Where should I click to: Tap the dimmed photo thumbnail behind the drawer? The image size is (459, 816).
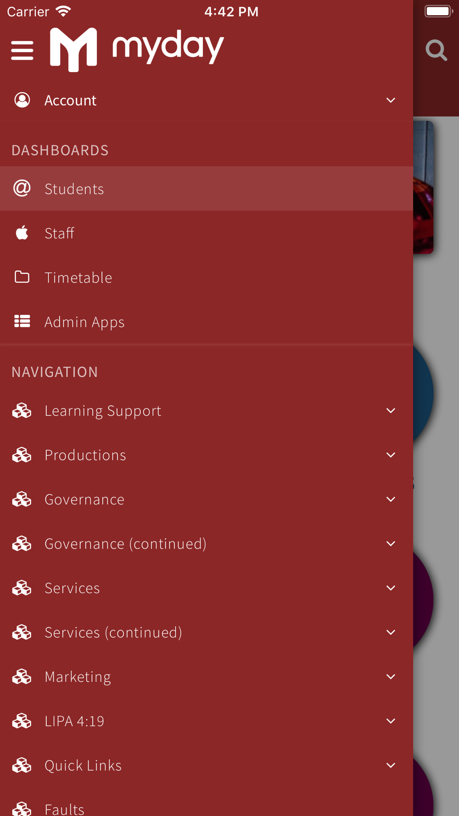point(423,187)
